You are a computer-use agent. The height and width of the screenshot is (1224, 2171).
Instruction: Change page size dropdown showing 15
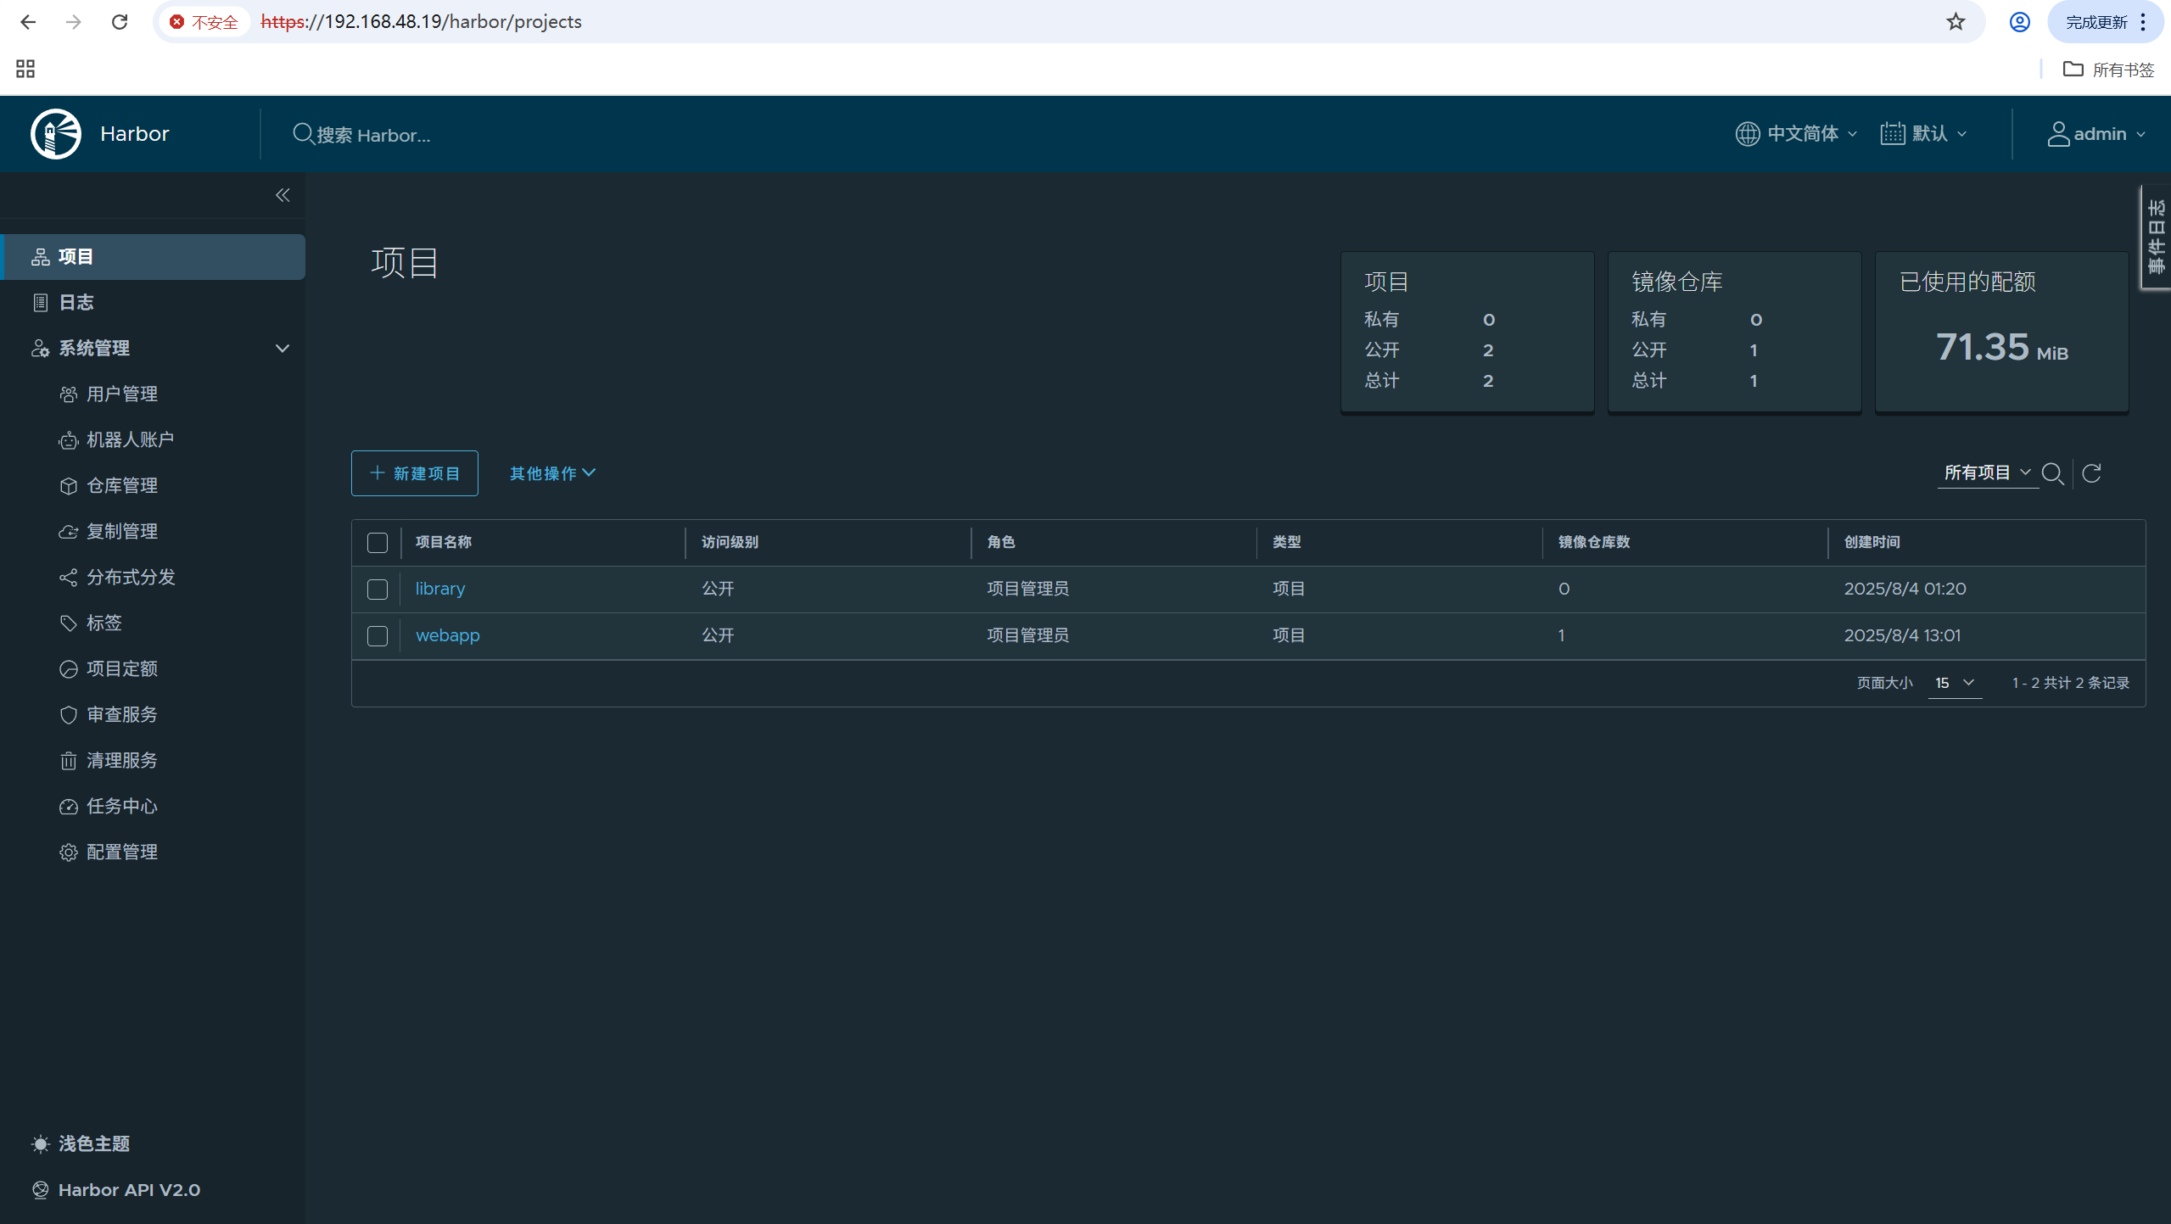[1955, 683]
